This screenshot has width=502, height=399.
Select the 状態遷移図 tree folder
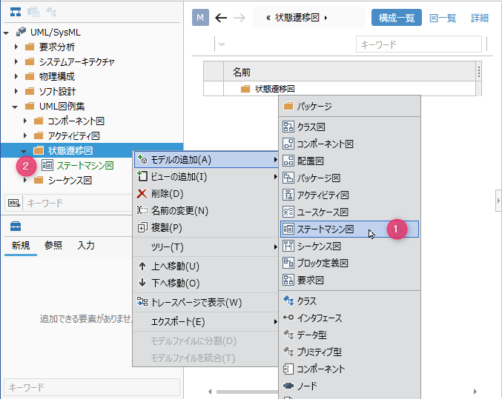tap(70, 150)
